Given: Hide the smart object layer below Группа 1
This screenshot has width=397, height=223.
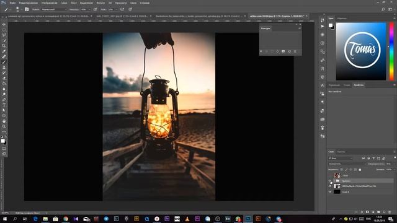Looking at the screenshot, I should point(330,186).
